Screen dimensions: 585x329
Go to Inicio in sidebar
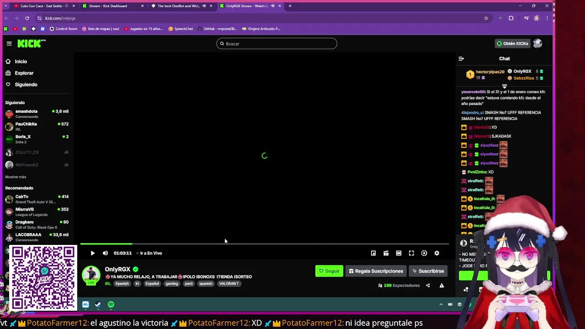[21, 61]
